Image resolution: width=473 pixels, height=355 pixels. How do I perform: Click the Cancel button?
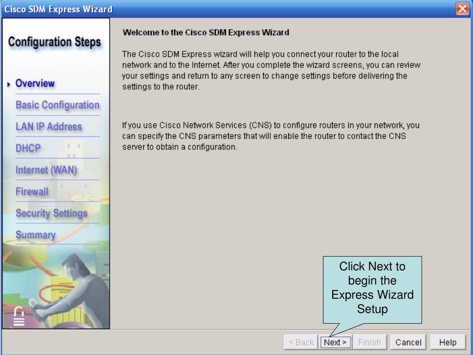pos(408,343)
